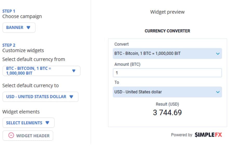
Task: Click the chevron on the widget's To field
Action: click(218, 92)
